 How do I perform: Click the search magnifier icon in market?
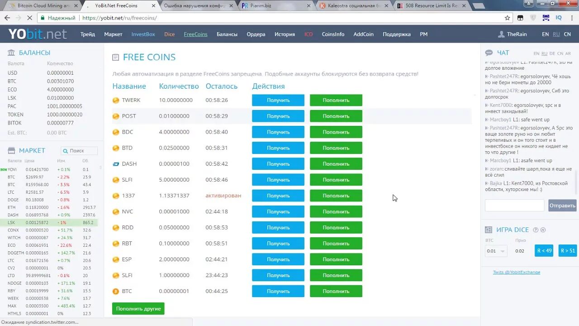coord(66,151)
